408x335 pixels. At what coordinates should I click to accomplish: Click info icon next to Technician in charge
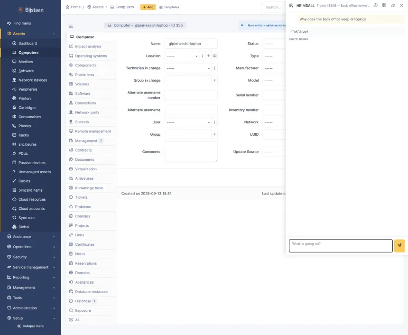[214, 68]
